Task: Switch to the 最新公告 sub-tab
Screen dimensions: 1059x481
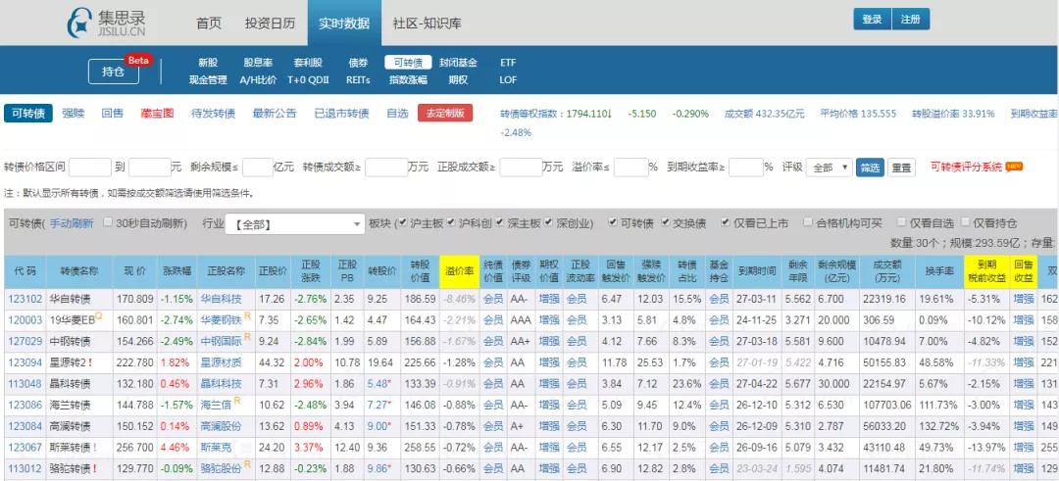Action: click(275, 114)
